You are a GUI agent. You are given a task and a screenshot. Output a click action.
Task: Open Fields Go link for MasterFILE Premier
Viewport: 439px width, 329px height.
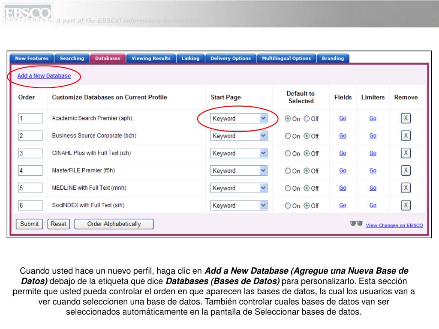click(x=343, y=170)
